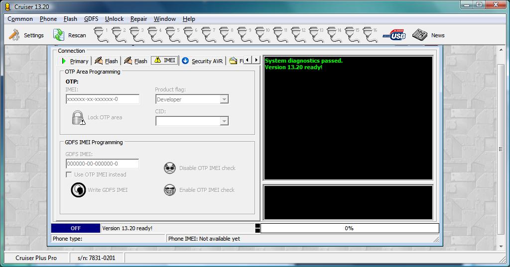Select cable port 8 icon
The image size is (510, 267).
(226, 35)
